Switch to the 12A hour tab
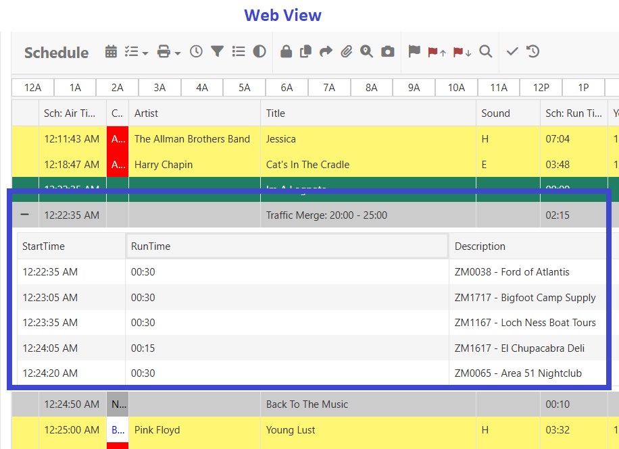619x449 pixels. 32,87
